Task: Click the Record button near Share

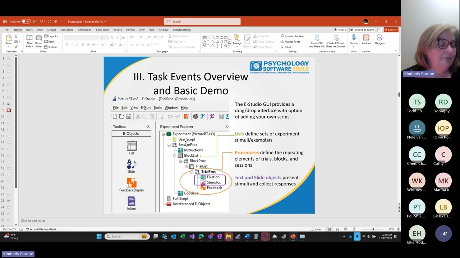Action: point(340,30)
